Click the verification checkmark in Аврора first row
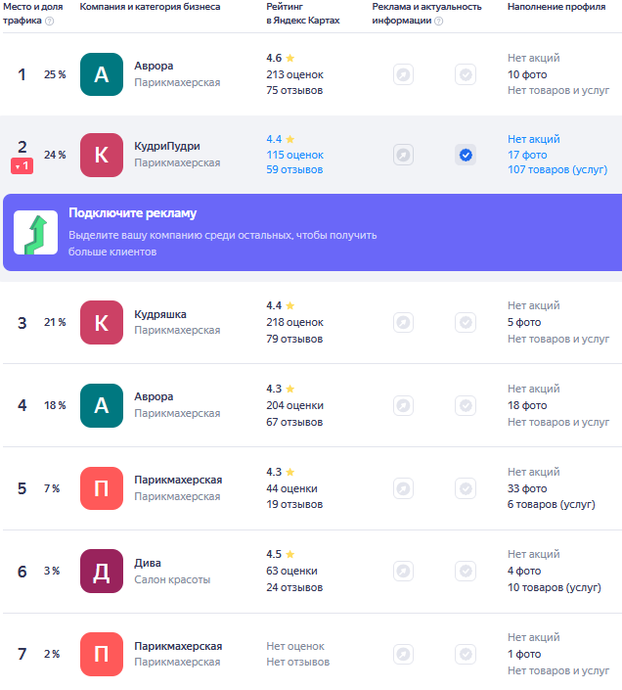Screen dimensions: 622x690 pos(466,74)
